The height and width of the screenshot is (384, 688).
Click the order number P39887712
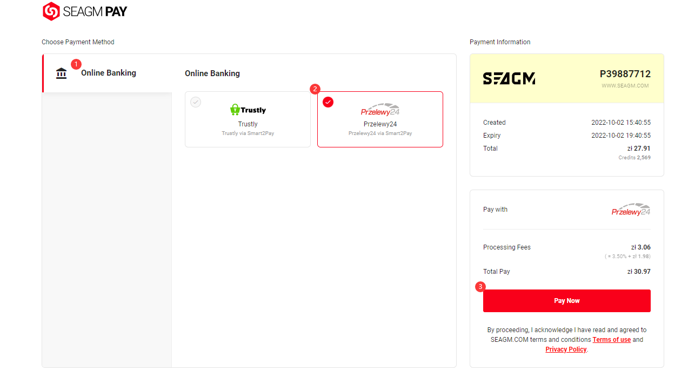(625, 74)
